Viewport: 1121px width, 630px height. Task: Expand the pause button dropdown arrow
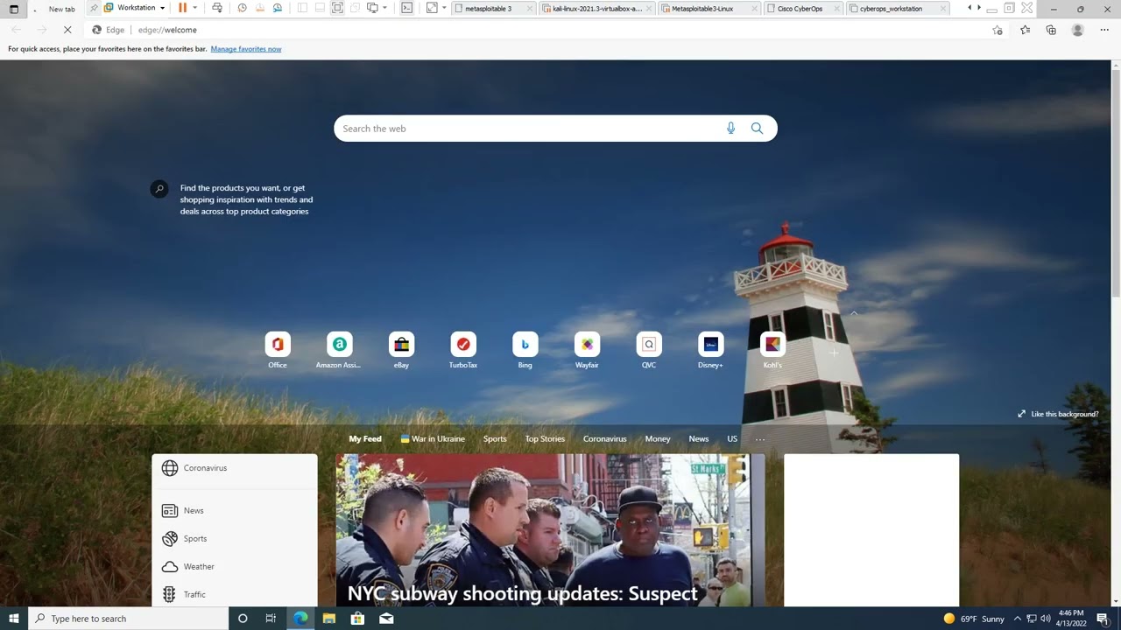coord(194,8)
